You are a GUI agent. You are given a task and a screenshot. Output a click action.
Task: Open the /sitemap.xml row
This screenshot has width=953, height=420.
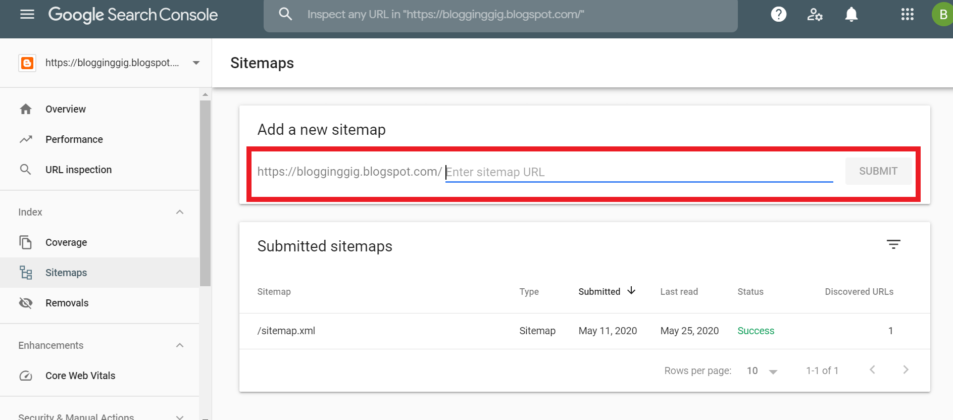pyautogui.click(x=584, y=331)
